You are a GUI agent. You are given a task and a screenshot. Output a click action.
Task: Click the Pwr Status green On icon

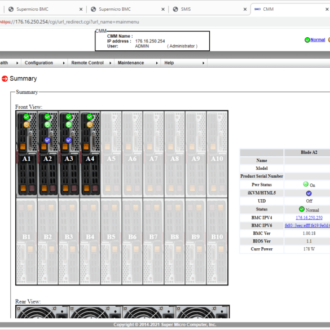[306, 184]
